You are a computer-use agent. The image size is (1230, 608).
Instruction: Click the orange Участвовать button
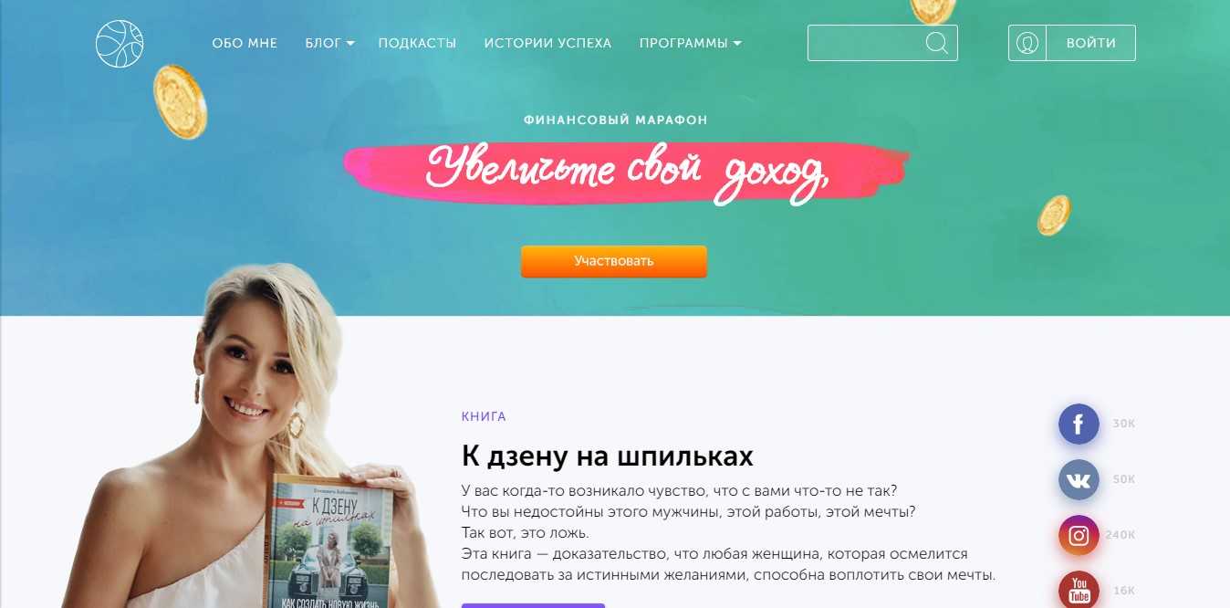coord(614,261)
